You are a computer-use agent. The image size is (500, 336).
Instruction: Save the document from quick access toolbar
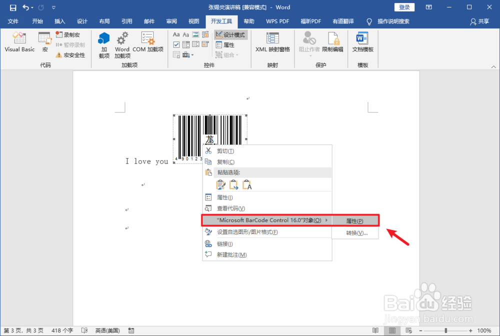[x=13, y=7]
